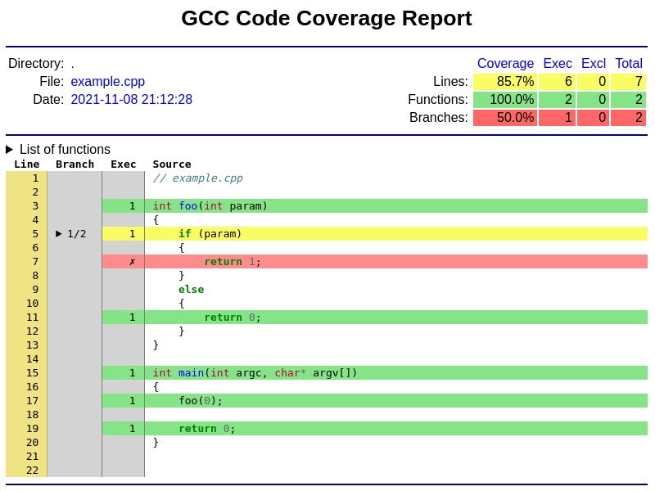Click the Exec count on the main function line
The image size is (655, 491).
tap(133, 372)
